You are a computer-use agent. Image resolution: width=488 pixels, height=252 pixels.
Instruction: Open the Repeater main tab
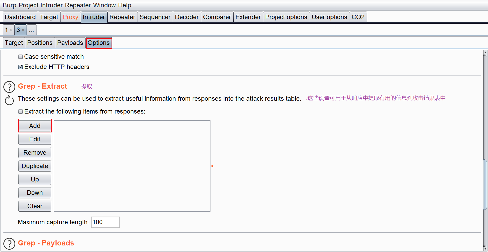(122, 17)
